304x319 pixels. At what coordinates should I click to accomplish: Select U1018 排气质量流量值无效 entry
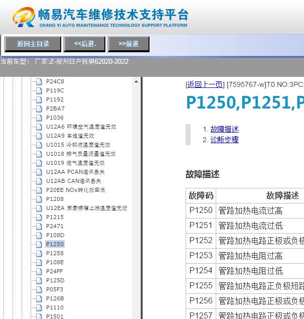pyautogui.click(x=81, y=154)
